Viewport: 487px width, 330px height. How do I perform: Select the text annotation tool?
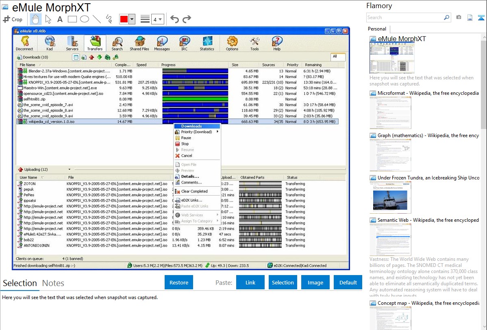60,19
